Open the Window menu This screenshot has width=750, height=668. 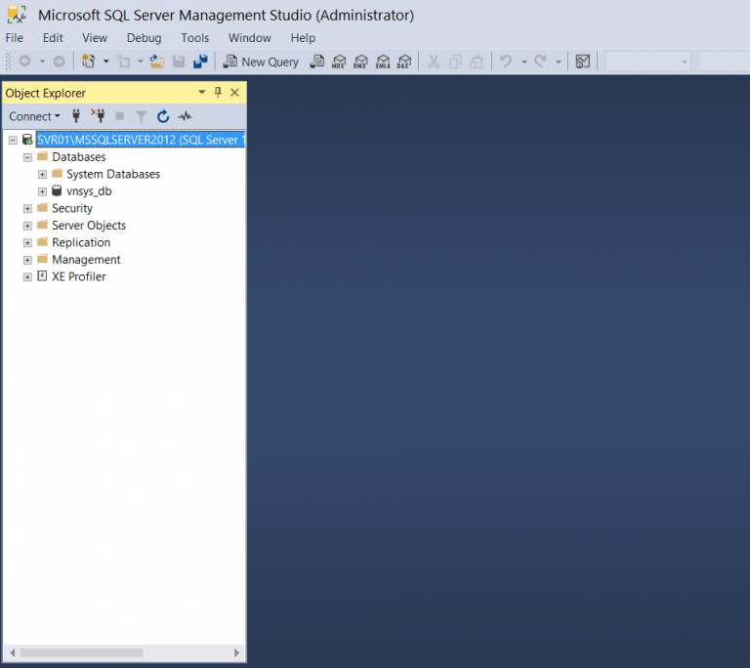tap(250, 38)
